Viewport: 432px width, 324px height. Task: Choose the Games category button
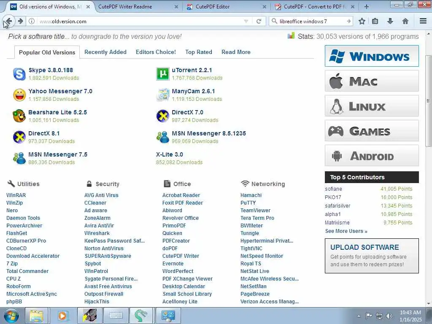pos(372,131)
